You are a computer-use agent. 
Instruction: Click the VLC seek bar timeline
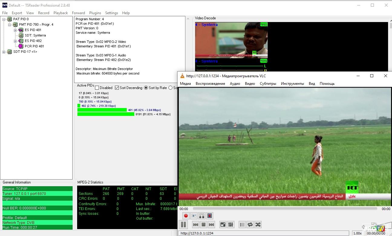pyautogui.click(x=284, y=209)
